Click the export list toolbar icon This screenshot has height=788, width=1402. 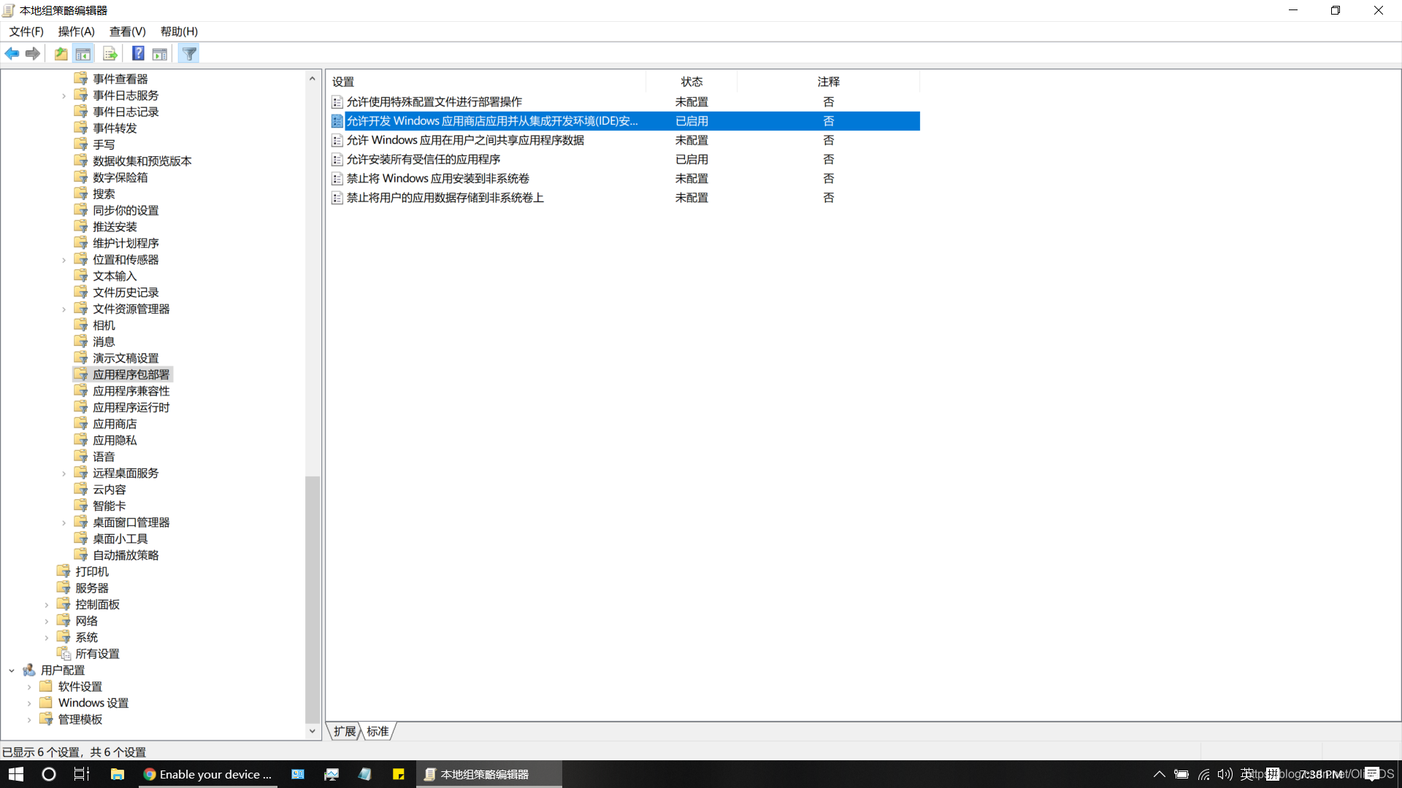point(110,54)
